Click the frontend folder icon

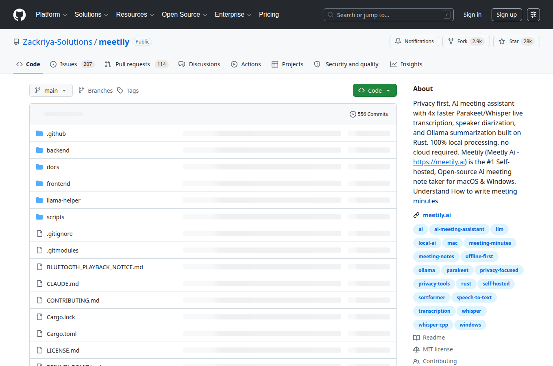[x=39, y=184]
